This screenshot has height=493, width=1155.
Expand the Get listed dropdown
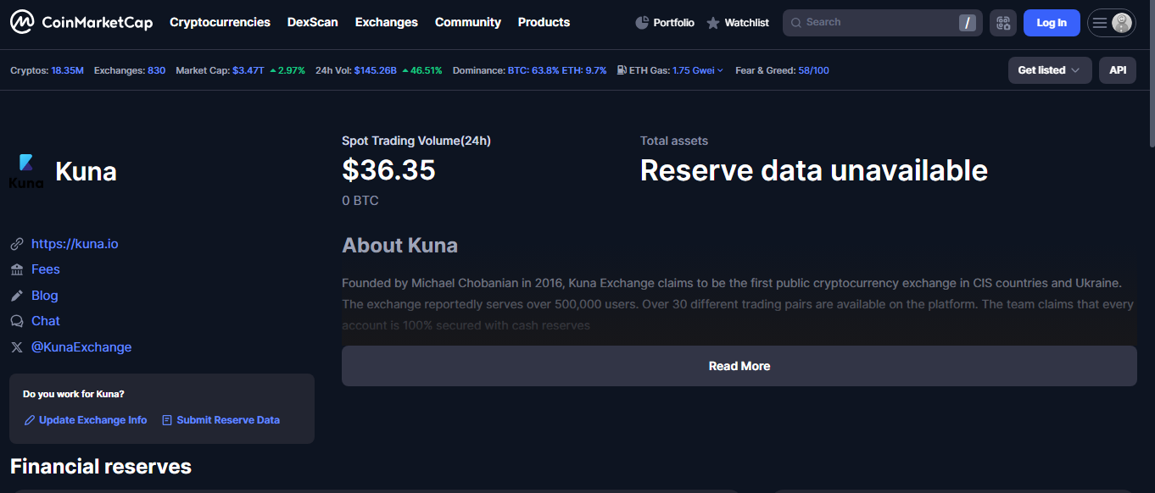click(x=1050, y=70)
